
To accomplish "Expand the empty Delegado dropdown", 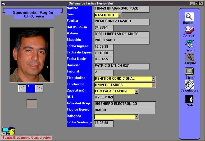I will 136,117.
